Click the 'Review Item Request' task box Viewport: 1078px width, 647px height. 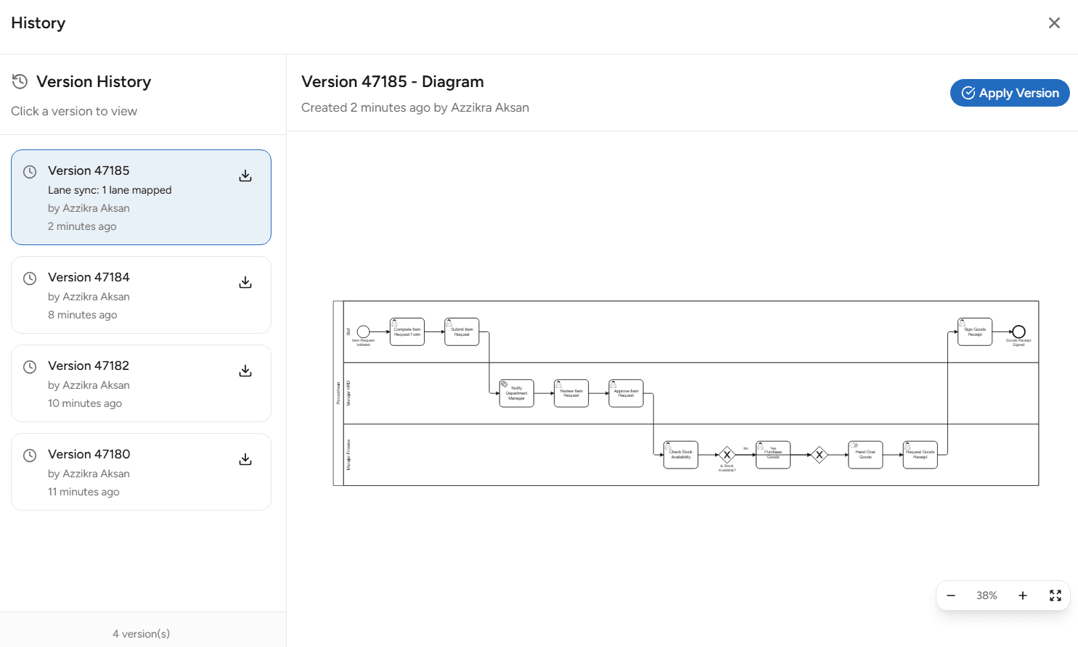pos(571,393)
